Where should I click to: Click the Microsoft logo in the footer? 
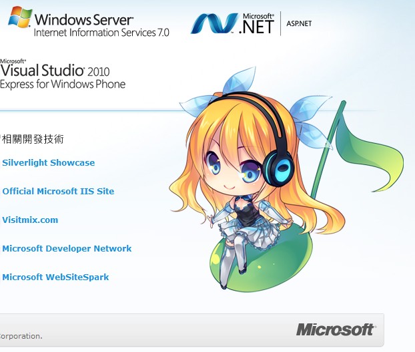coord(336,329)
